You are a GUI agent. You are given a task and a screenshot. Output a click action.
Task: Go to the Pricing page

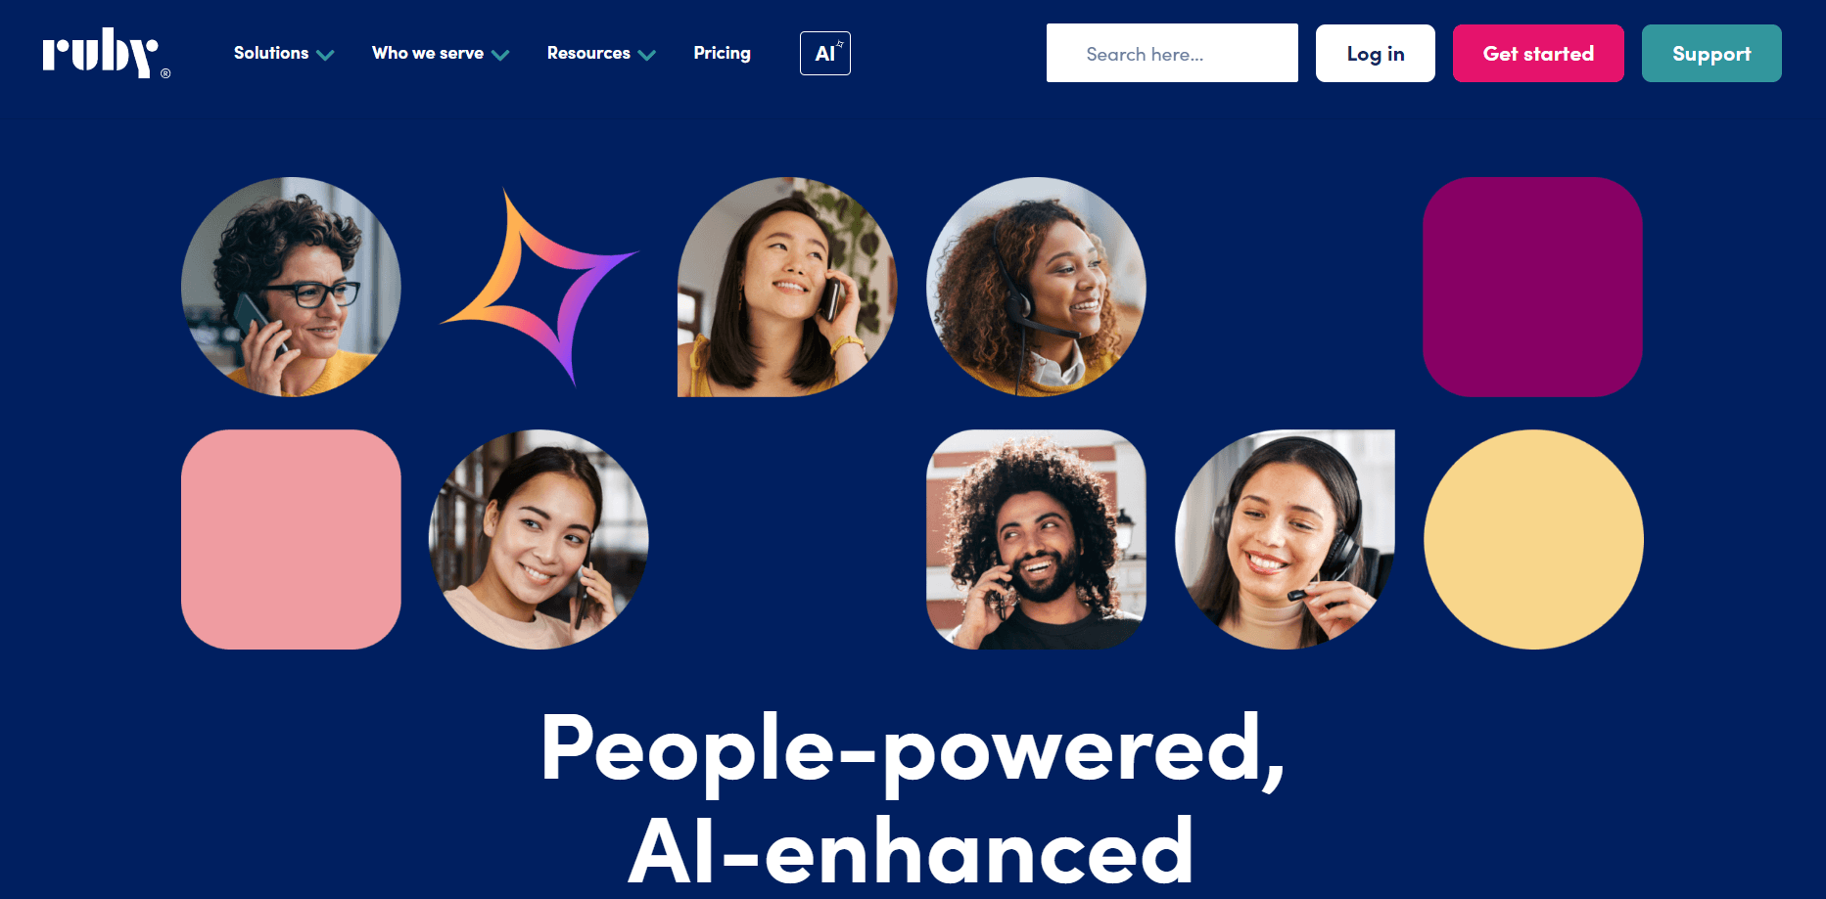tap(722, 53)
